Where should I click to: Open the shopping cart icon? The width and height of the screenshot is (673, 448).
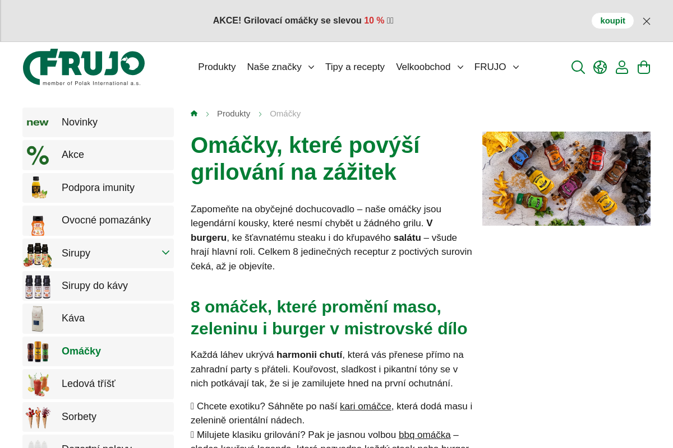click(x=644, y=67)
